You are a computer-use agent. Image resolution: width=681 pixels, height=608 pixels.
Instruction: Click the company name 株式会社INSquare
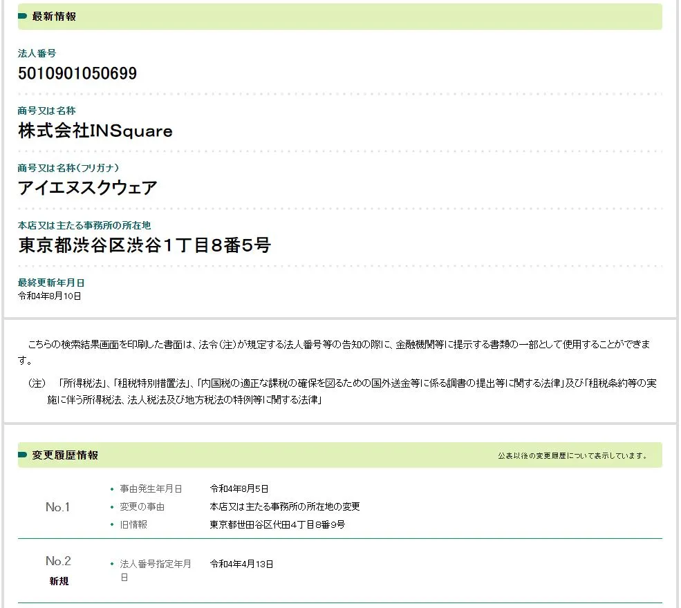coord(95,131)
